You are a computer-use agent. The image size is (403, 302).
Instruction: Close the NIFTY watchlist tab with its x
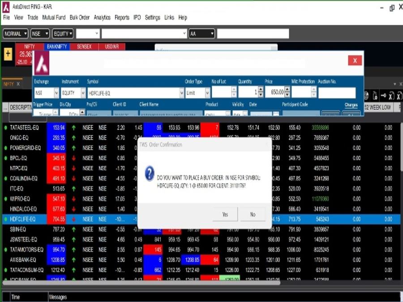(x=18, y=84)
